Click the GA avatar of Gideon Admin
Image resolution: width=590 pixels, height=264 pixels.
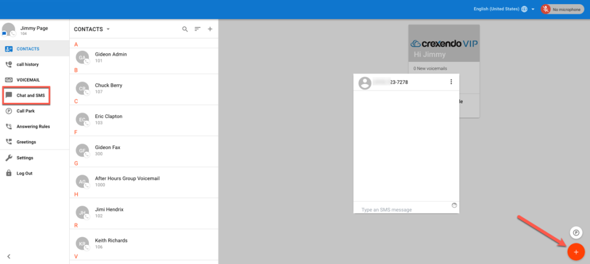(x=83, y=57)
